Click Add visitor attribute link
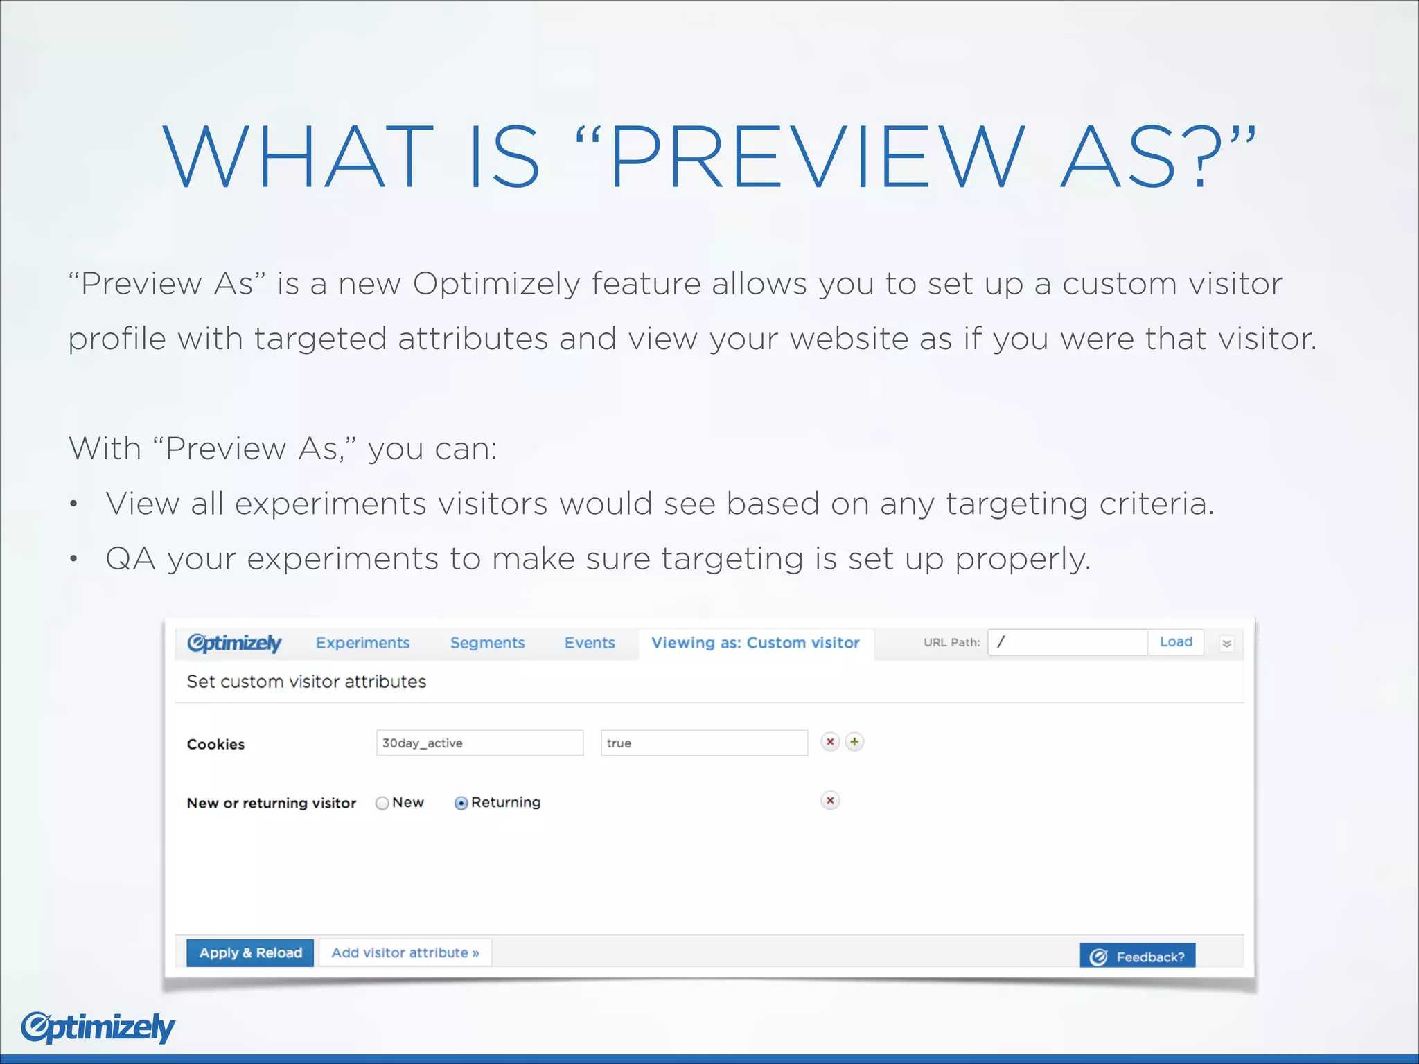 point(405,952)
